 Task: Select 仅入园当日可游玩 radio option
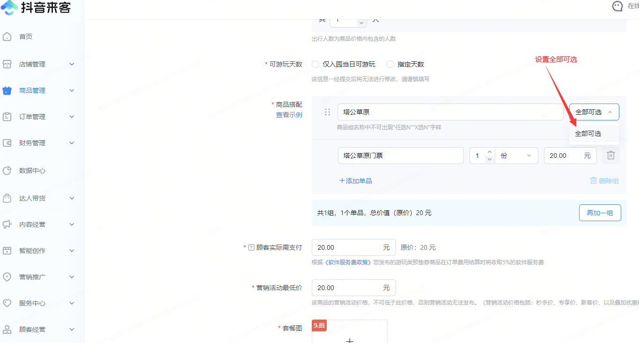pos(316,64)
